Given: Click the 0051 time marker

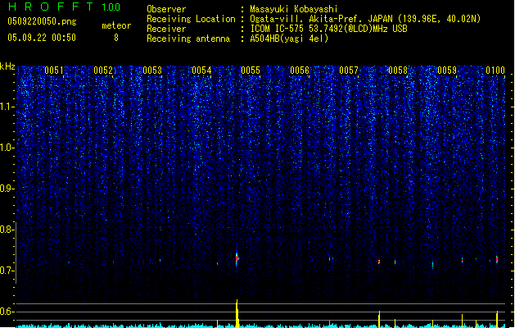Looking at the screenshot, I should tap(54, 71).
